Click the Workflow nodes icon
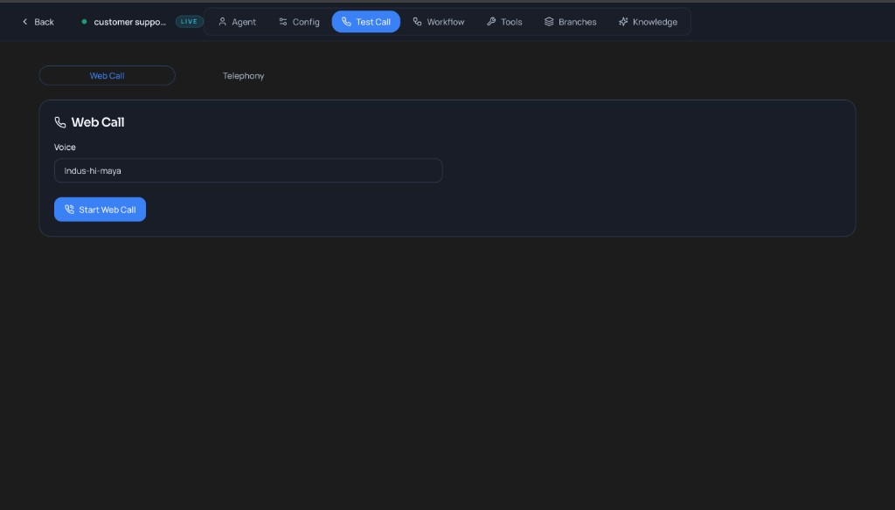The height and width of the screenshot is (510, 895). click(x=417, y=22)
